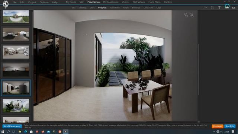Select the dark-floor room panorama thumbnail
The height and width of the screenshot is (134, 238).
16,70
